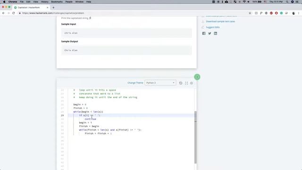The height and width of the screenshot is (170, 302).
Task: Click comment 'concanate that word to a list'
Action: [x=100, y=93]
